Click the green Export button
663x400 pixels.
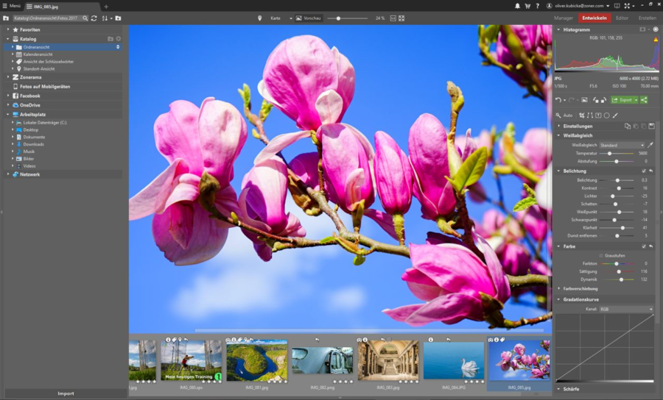[625, 100]
